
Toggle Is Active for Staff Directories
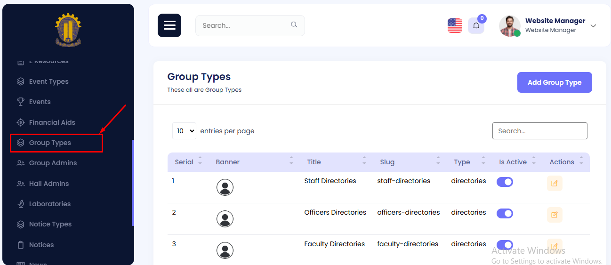click(x=505, y=182)
